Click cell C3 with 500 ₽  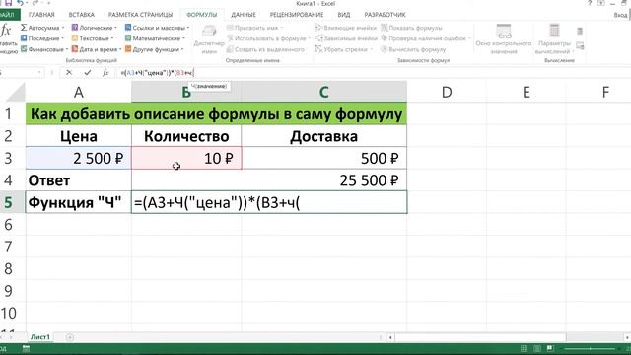point(324,158)
